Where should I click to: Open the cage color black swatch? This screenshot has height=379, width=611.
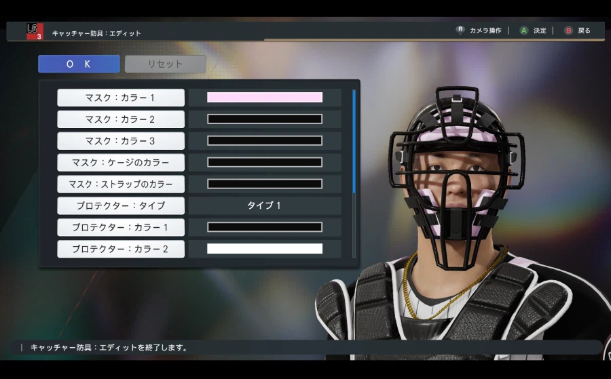tap(265, 162)
